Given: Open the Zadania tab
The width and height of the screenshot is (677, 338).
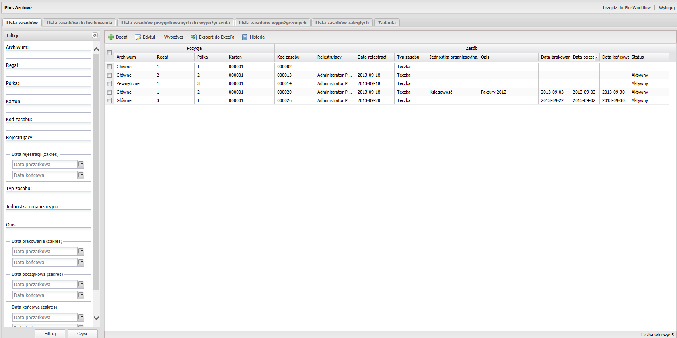Looking at the screenshot, I should (387, 23).
